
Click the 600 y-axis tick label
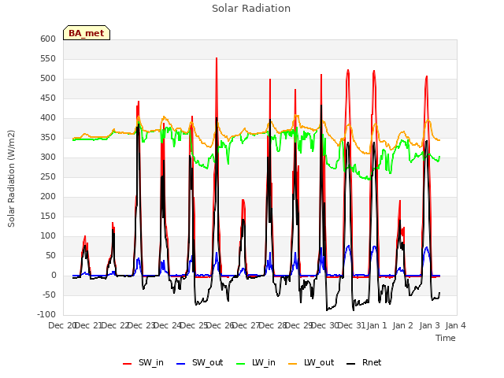(x=48, y=39)
